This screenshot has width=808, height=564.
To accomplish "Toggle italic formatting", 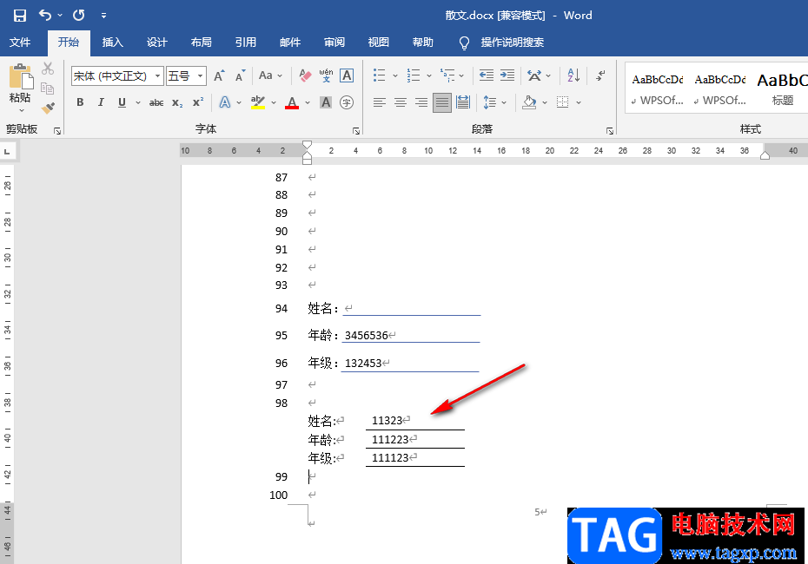I will coord(101,102).
